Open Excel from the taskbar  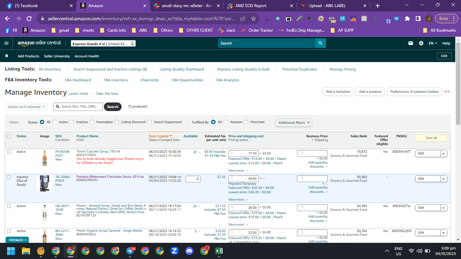pyautogui.click(x=219, y=251)
